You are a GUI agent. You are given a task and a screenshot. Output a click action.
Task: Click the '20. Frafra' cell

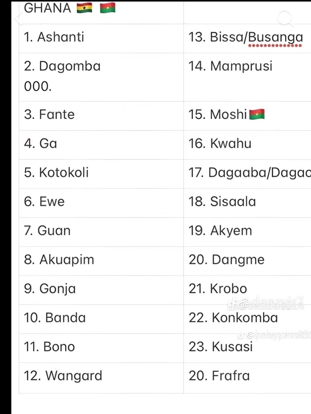click(219, 376)
